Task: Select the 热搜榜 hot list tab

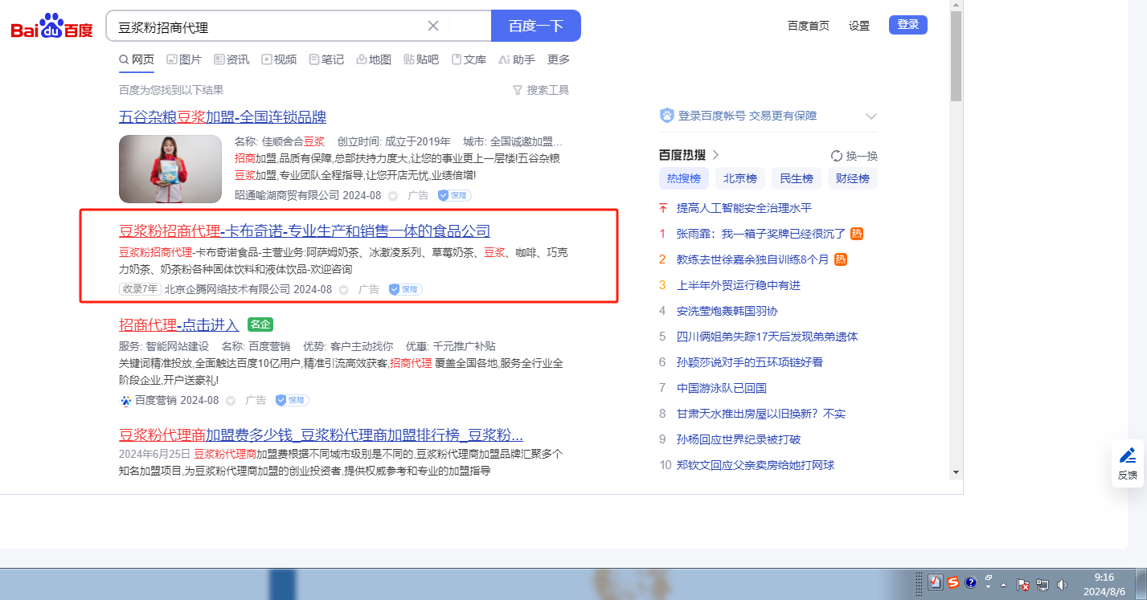Action: click(x=684, y=178)
